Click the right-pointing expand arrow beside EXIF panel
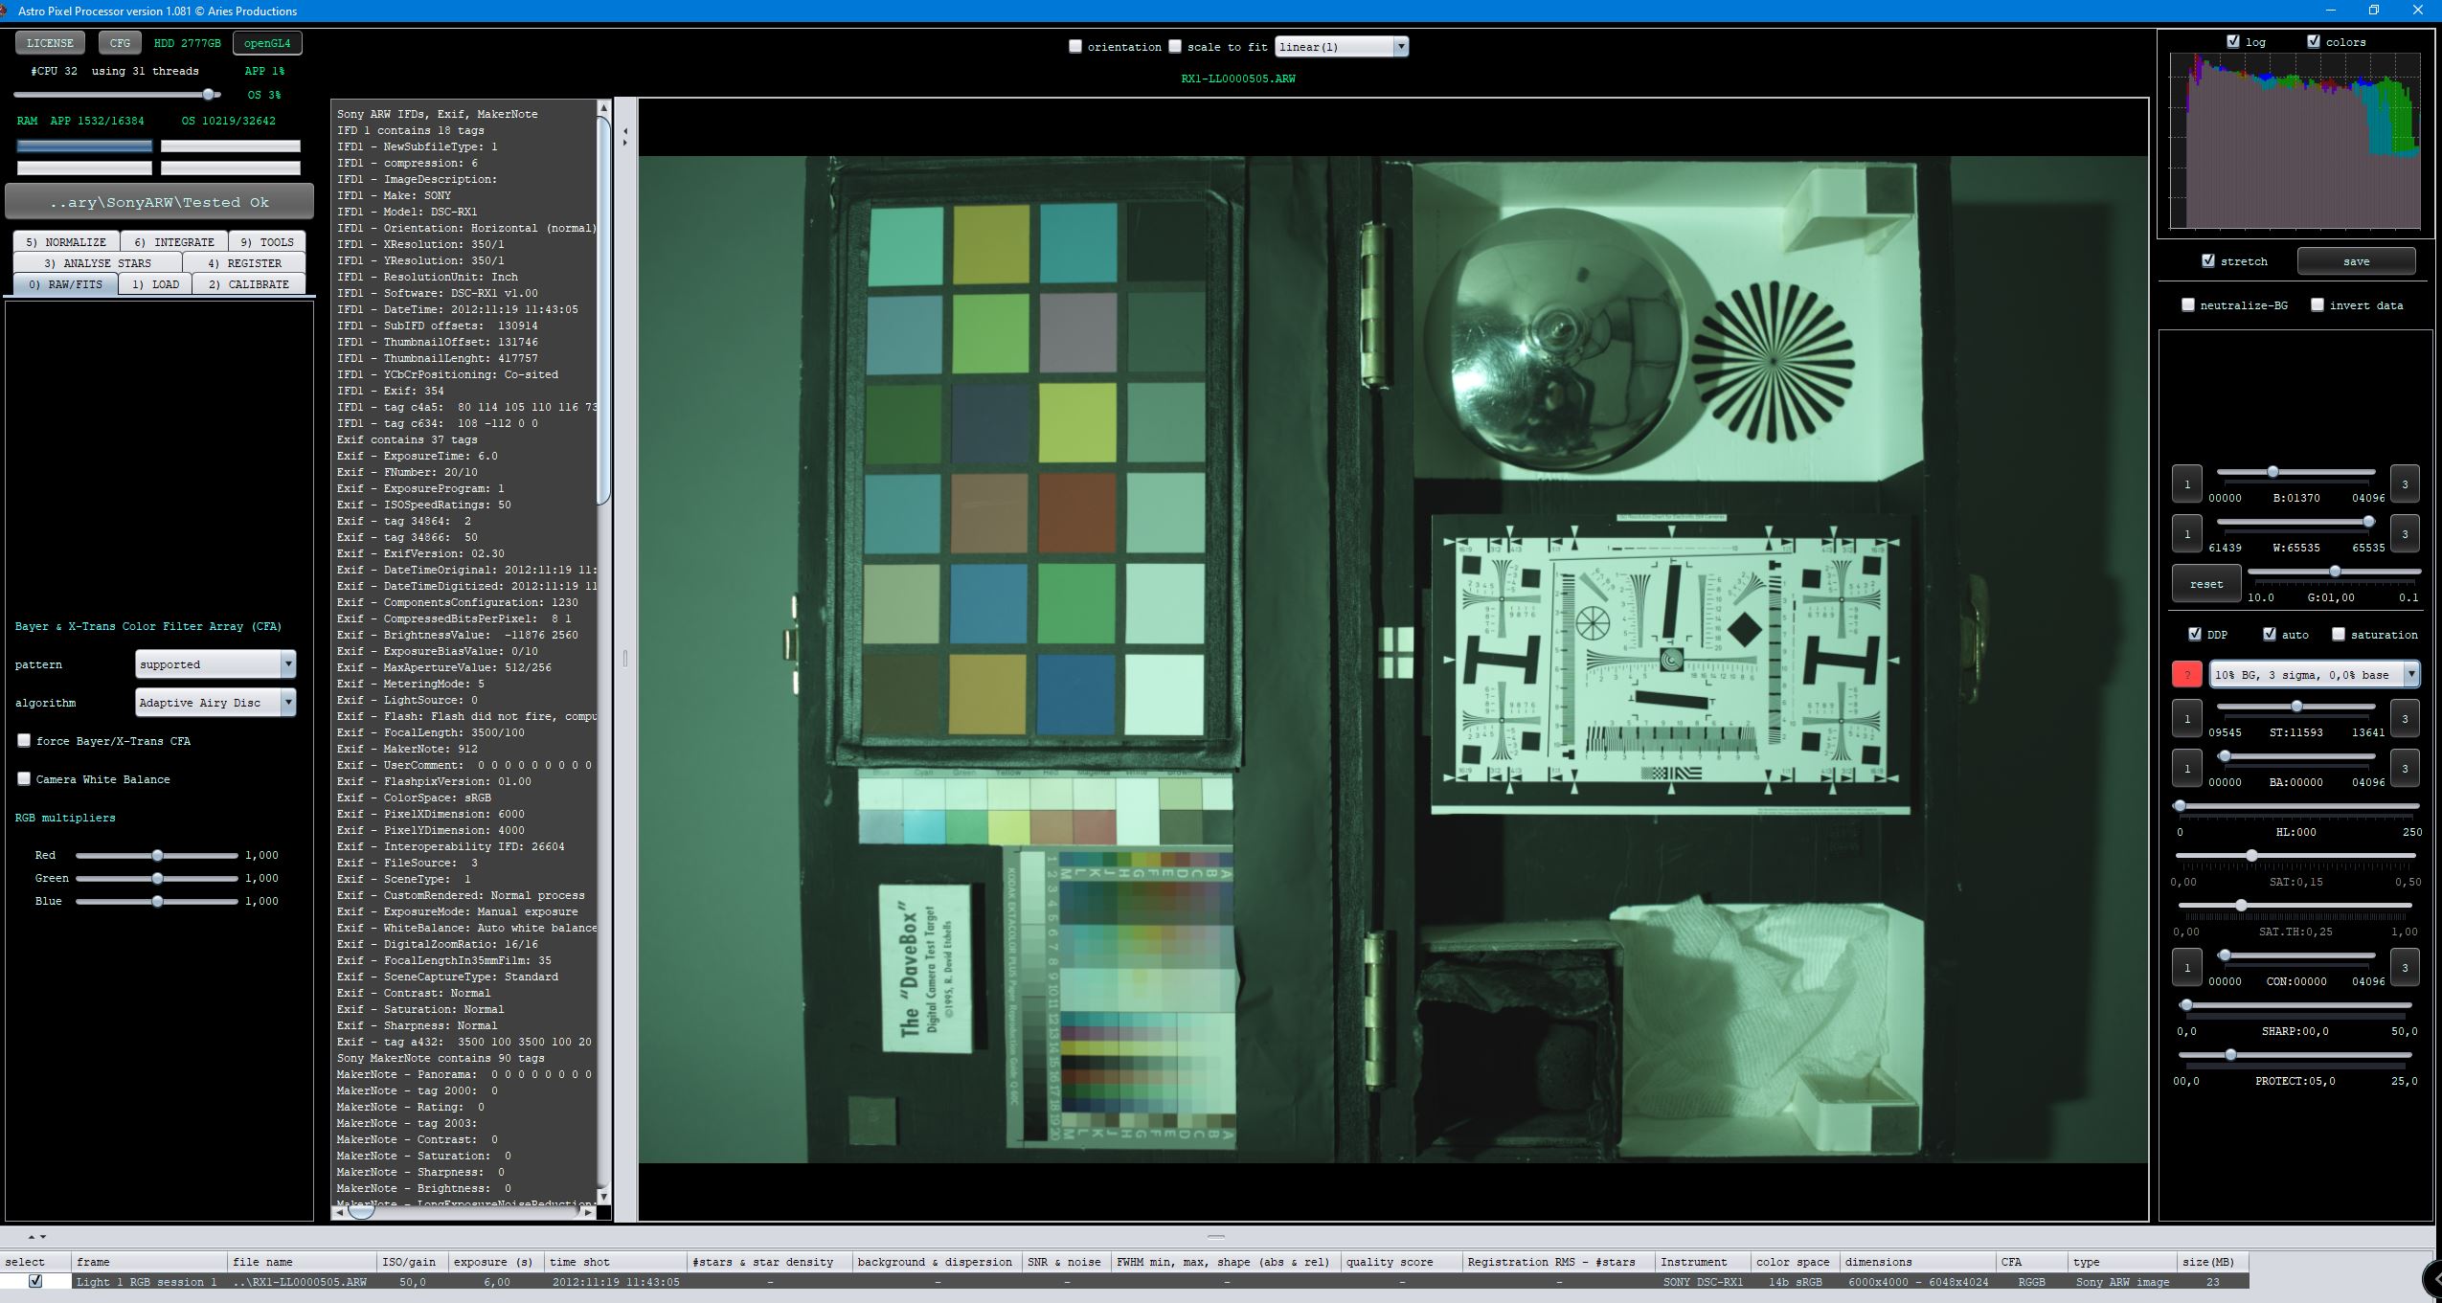 pos(625,144)
